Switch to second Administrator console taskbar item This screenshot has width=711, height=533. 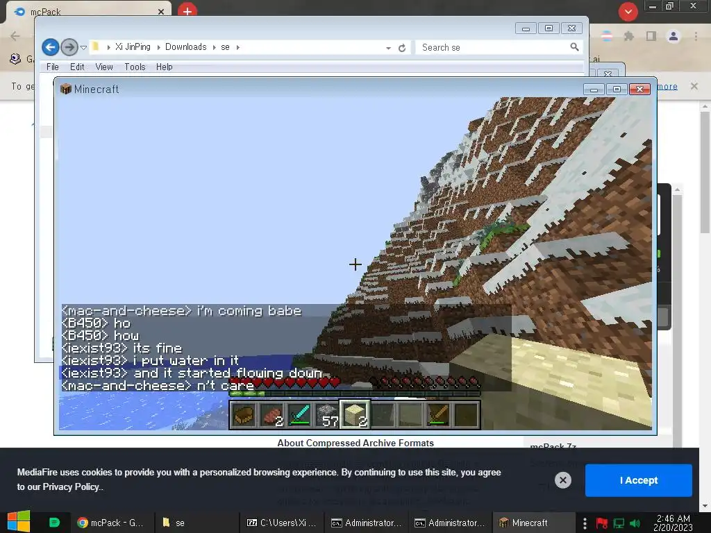coord(450,523)
